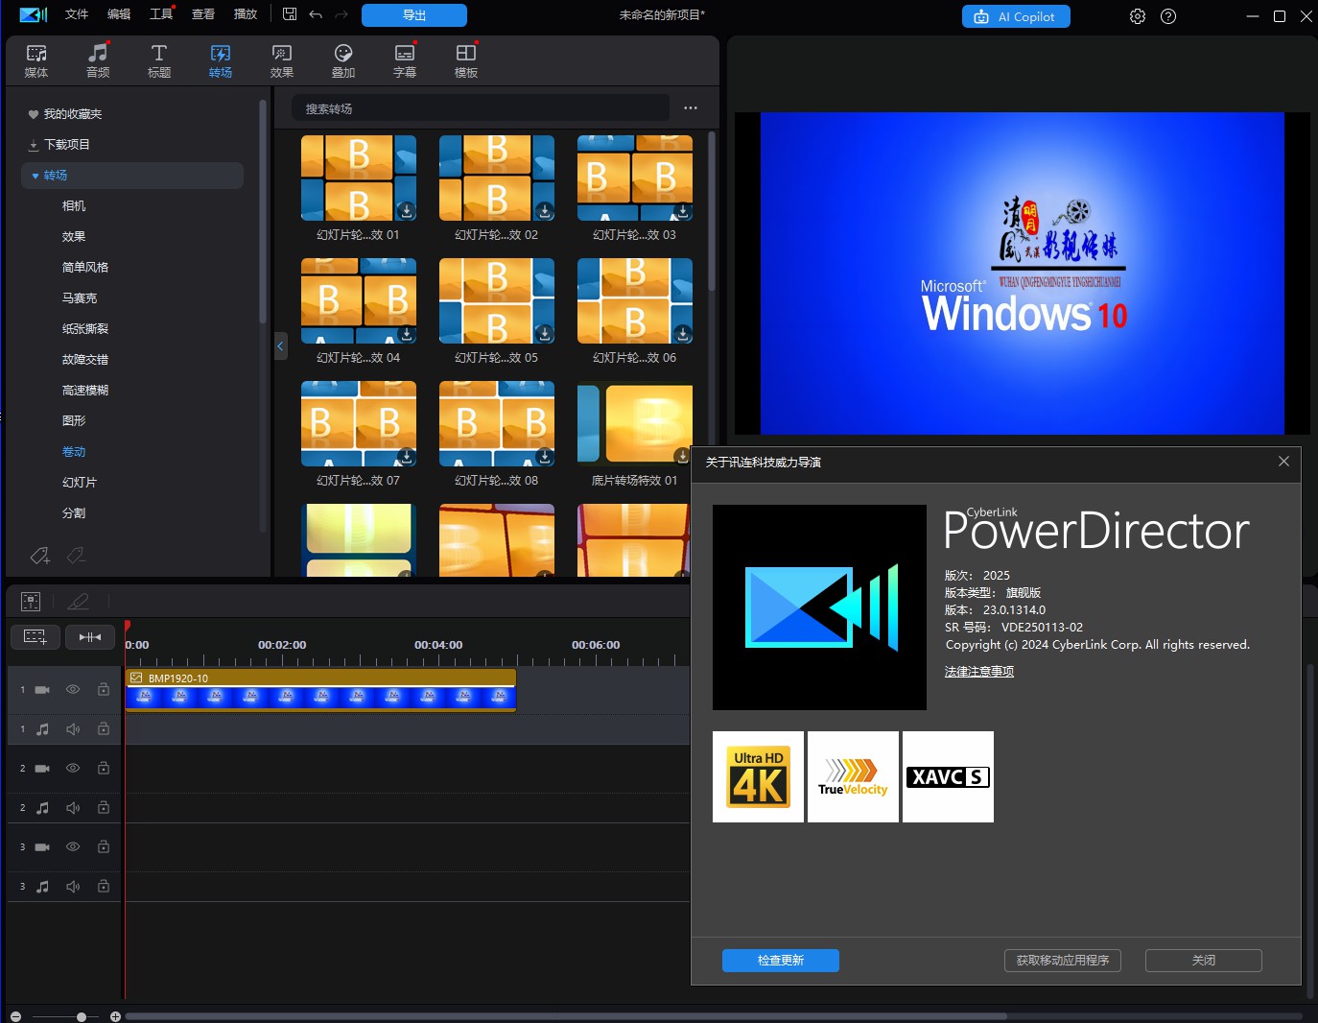Click video track 1 camera icon
The height and width of the screenshot is (1023, 1318).
coord(42,690)
